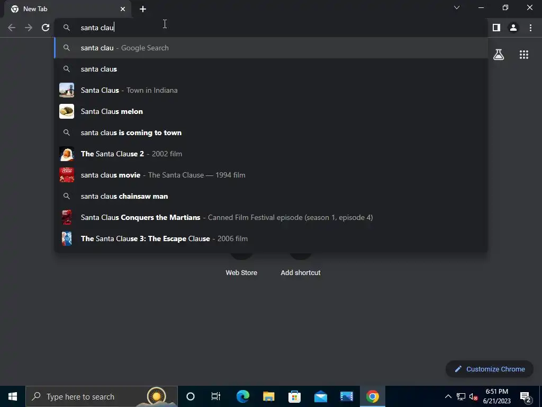Click the Santa Claus Indiana town thumbnail
This screenshot has width=542, height=407.
coord(67,90)
